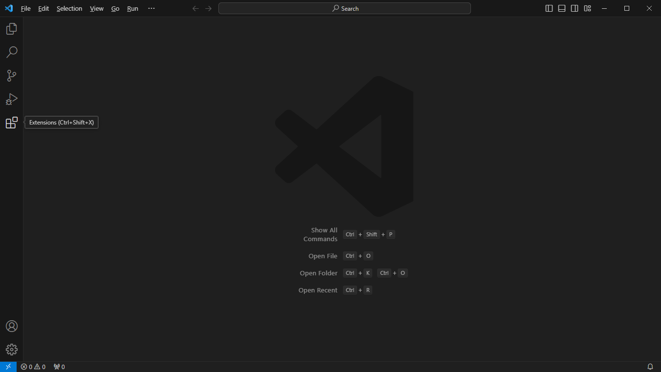Minimize the VS Code window
This screenshot has width=661, height=372.
click(604, 8)
